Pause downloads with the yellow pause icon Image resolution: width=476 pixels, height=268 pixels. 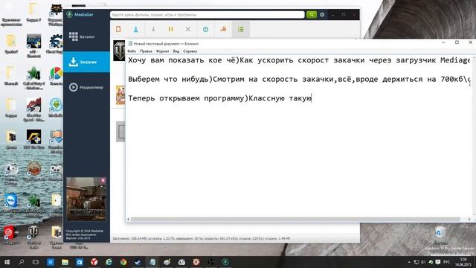[170, 29]
